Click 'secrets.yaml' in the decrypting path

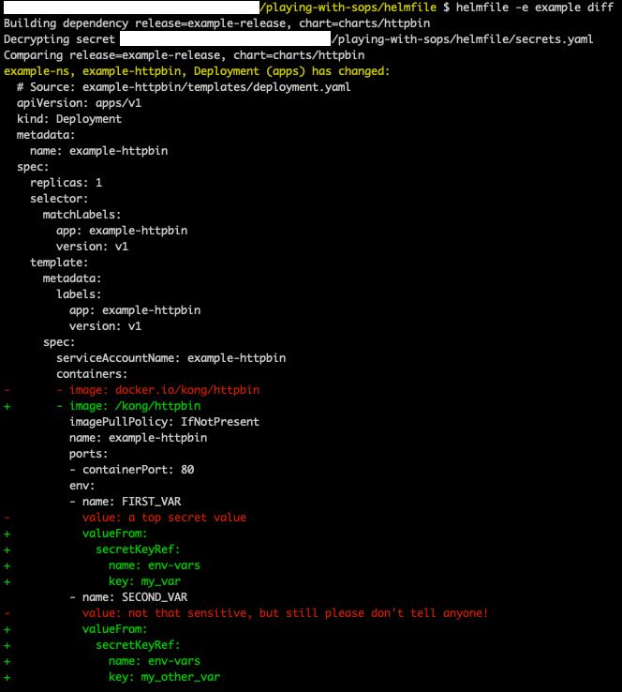coord(554,39)
